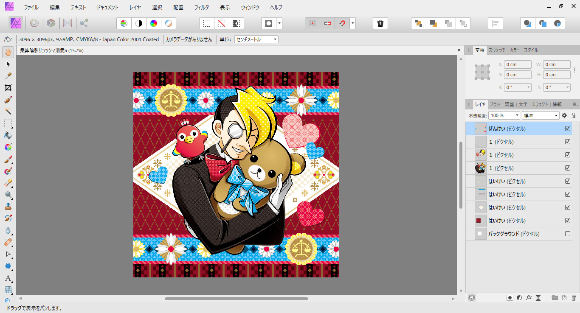Pick the Healing bandage tool
580x313 pixels.
(x=8, y=243)
